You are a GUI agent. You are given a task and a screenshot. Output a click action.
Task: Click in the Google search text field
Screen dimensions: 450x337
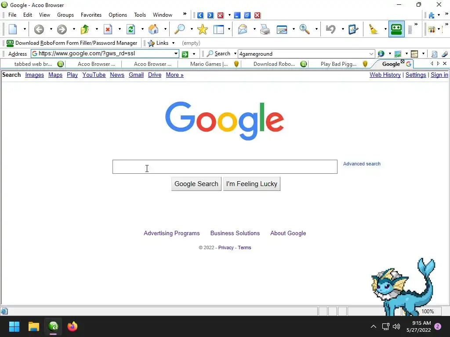pos(225,167)
